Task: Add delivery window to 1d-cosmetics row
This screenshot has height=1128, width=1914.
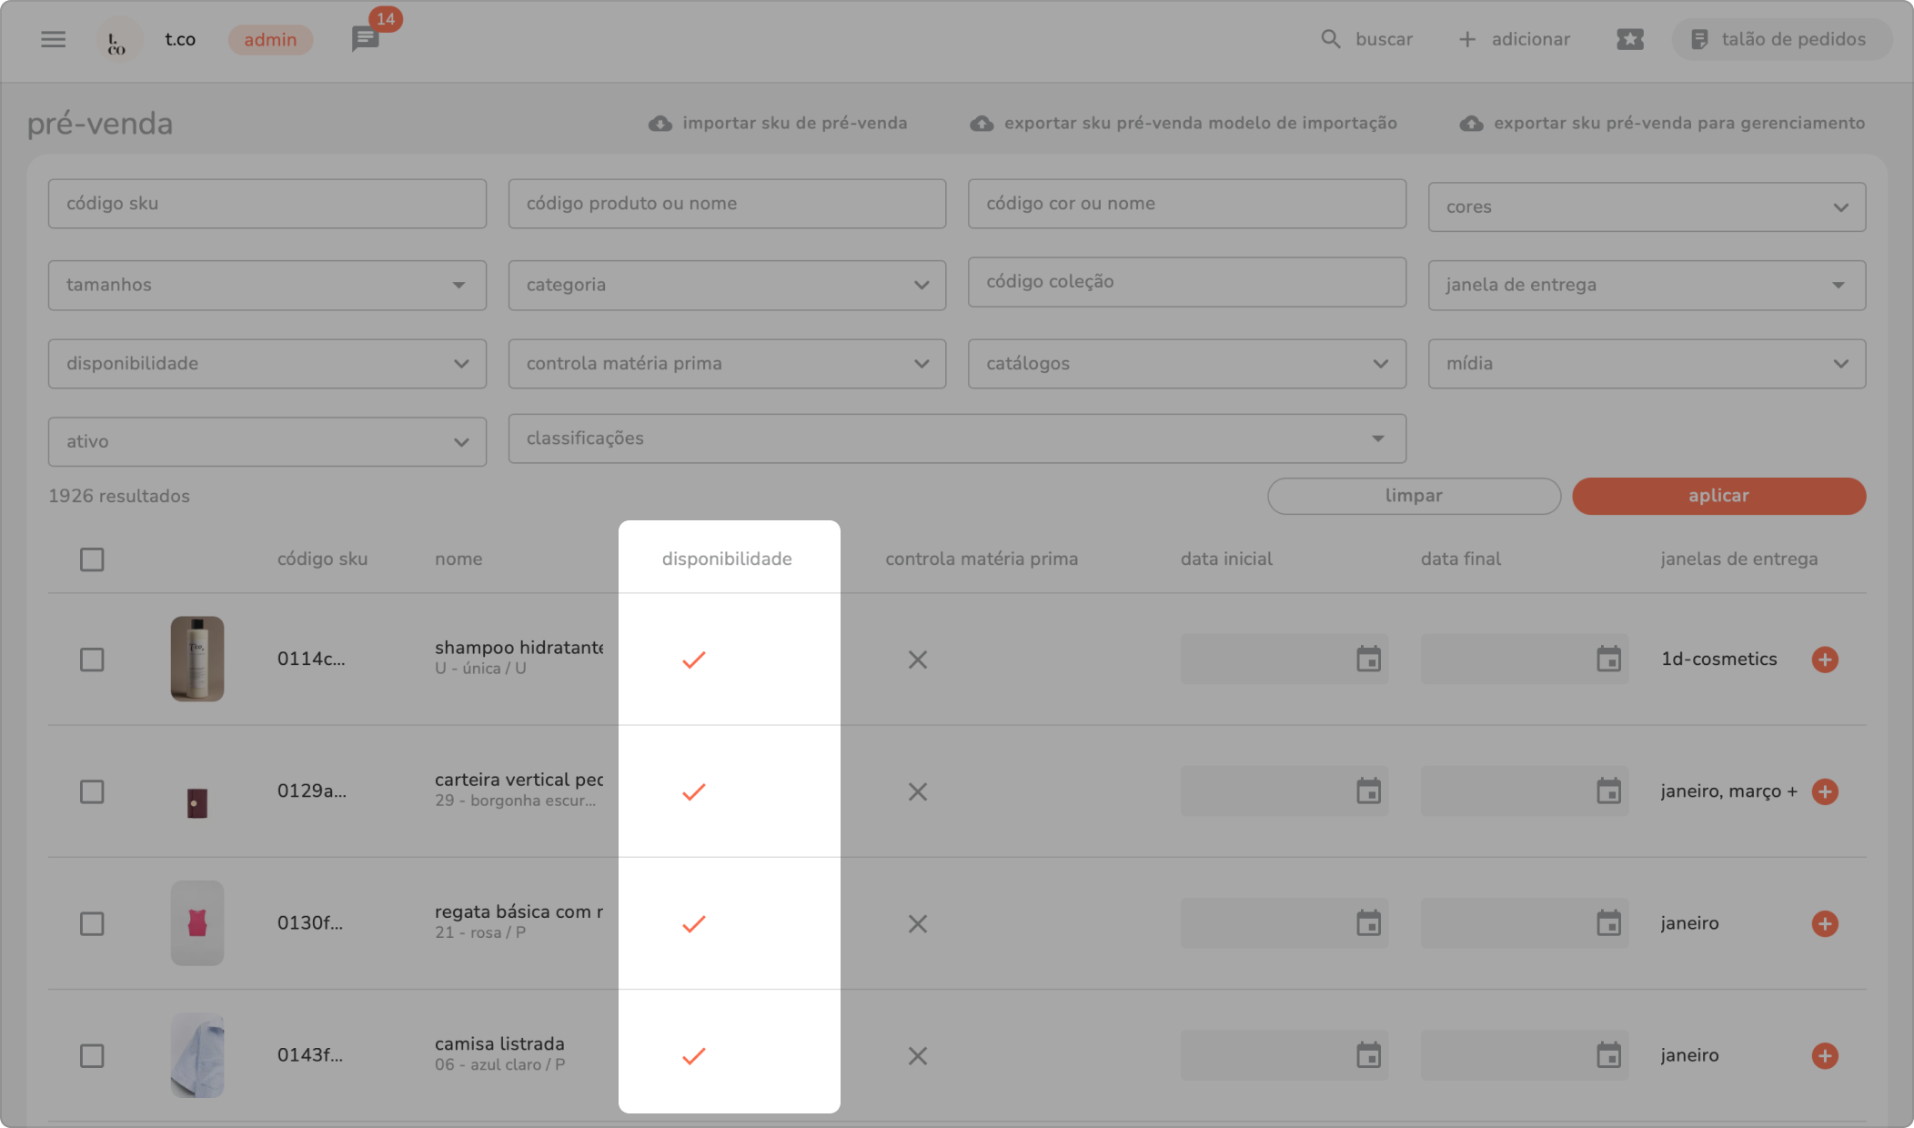Action: click(x=1824, y=660)
